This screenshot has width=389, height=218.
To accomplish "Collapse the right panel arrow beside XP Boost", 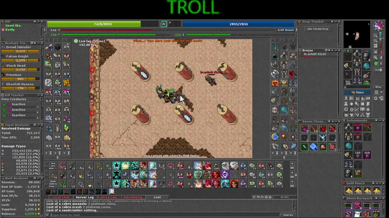I will pos(296,30).
